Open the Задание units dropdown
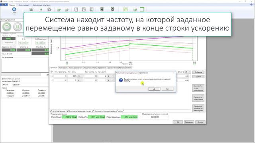The width and height of the screenshot is (255, 143). pyautogui.click(x=13, y=47)
